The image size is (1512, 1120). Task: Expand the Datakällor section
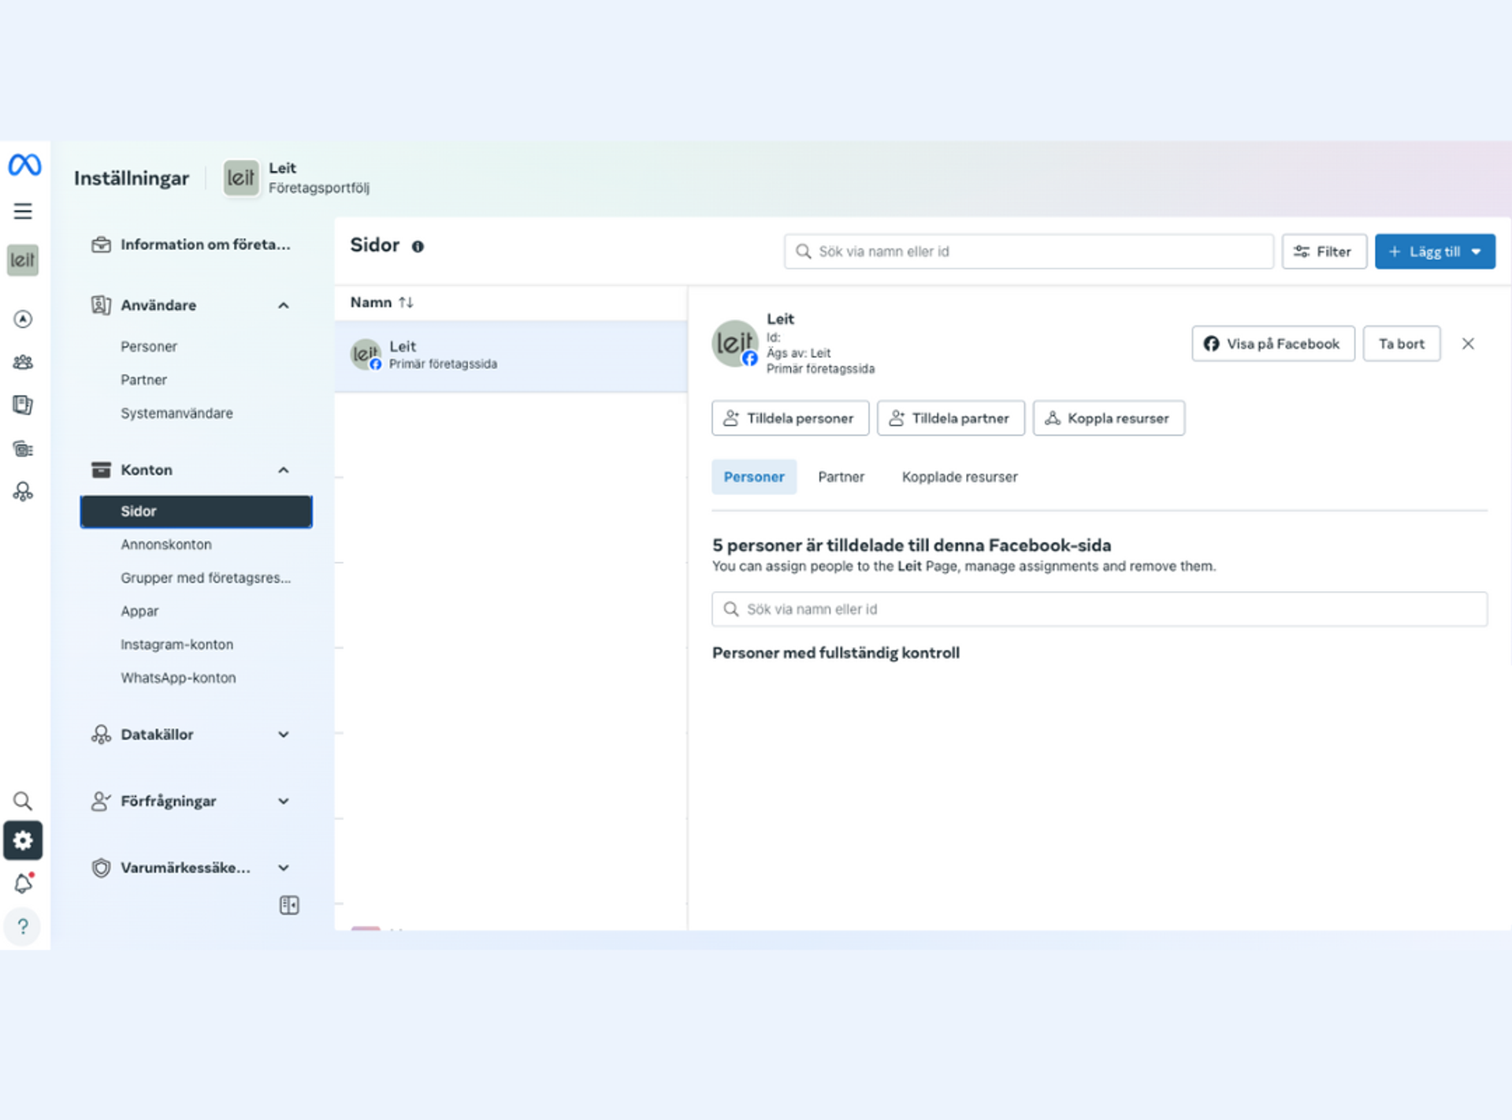click(284, 735)
